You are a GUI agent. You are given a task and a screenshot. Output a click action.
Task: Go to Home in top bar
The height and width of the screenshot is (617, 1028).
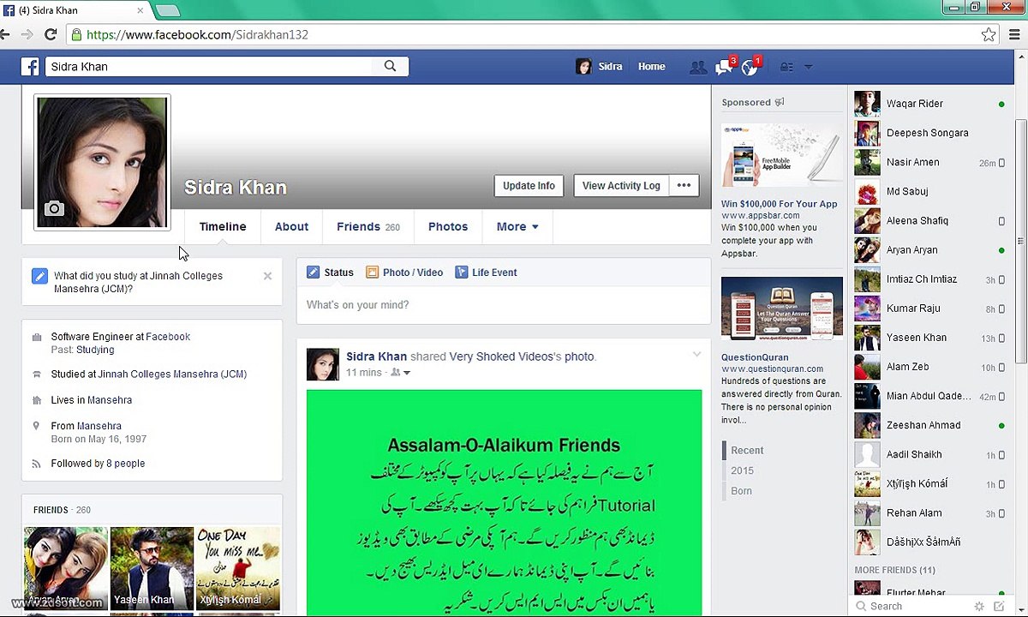pyautogui.click(x=651, y=67)
